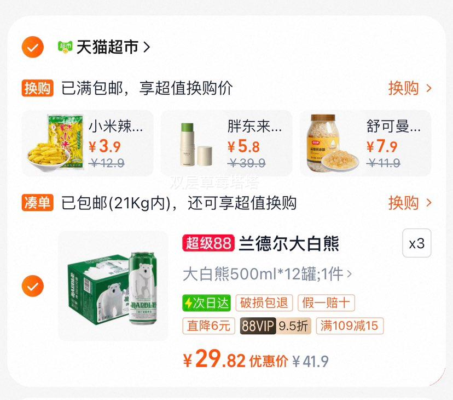
Task: Click the 破损包退 guarantee tag
Action: pos(264,303)
